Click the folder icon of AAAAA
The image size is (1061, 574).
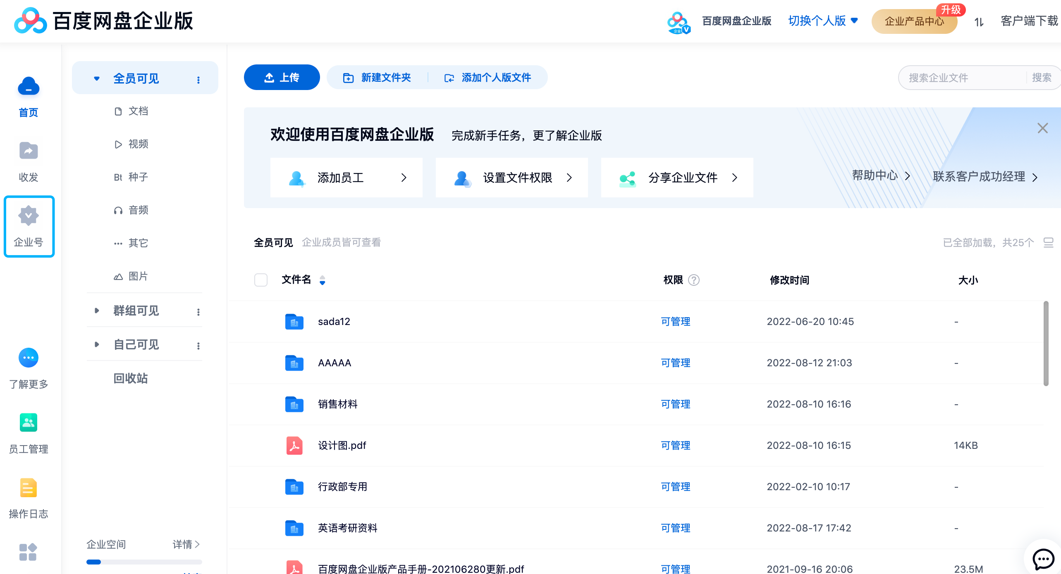tap(294, 363)
